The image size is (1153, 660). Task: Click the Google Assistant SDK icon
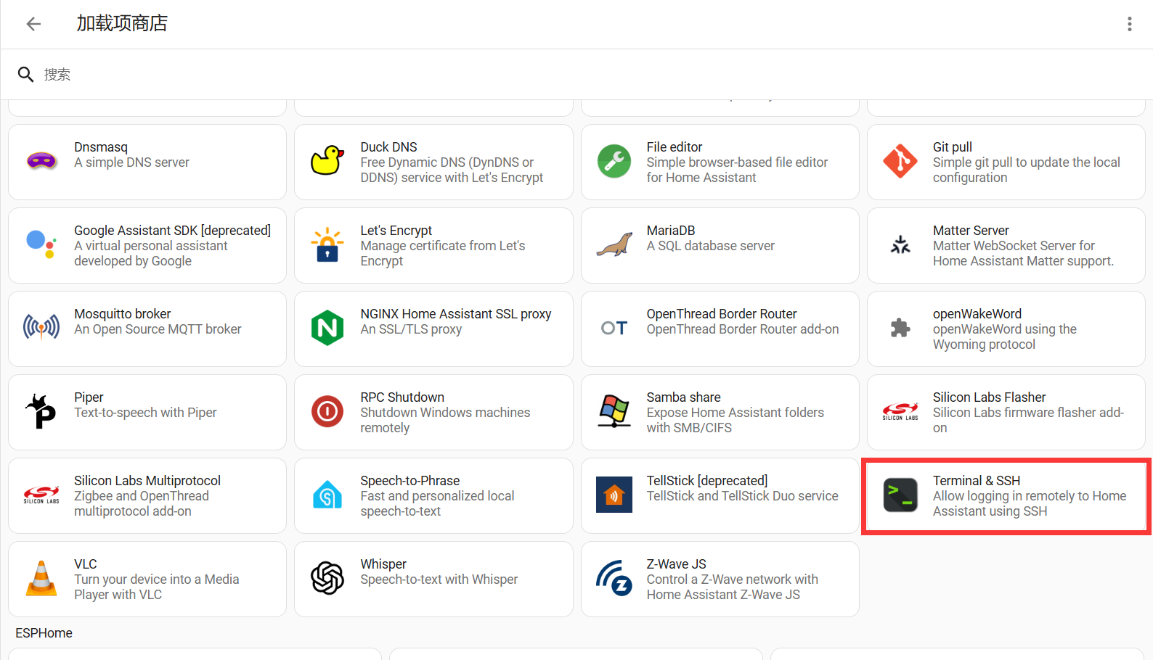coord(41,244)
